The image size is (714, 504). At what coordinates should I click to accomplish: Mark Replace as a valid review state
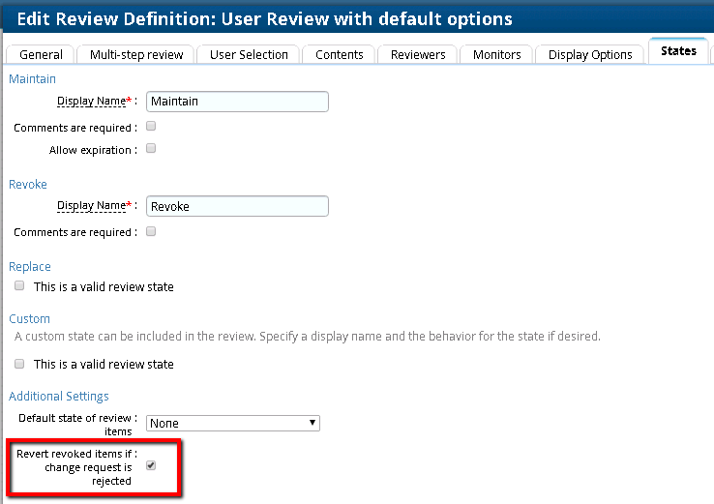pyautogui.click(x=19, y=286)
